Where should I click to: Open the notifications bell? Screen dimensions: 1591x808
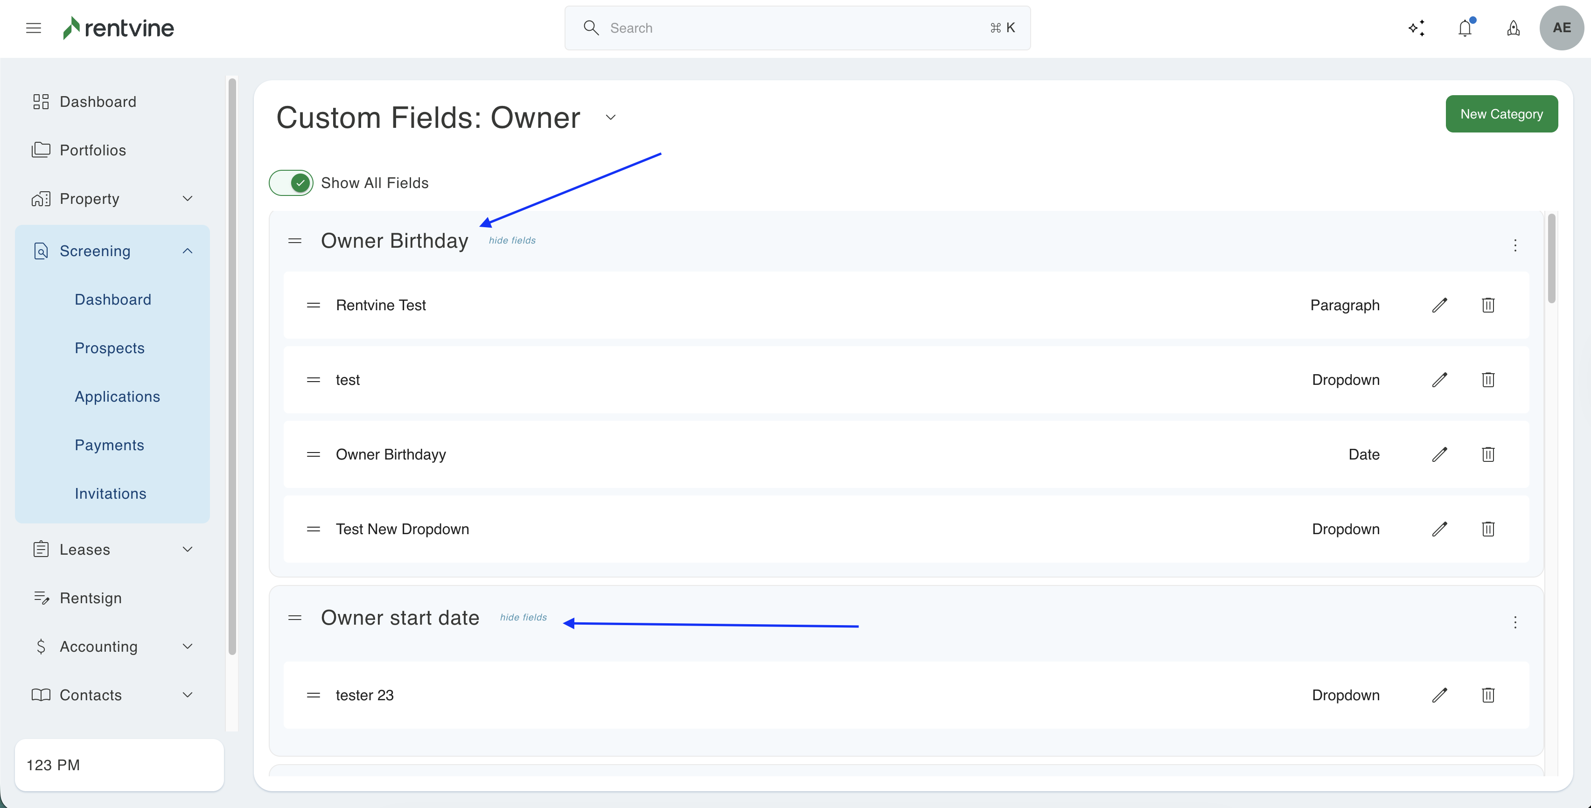[1465, 28]
